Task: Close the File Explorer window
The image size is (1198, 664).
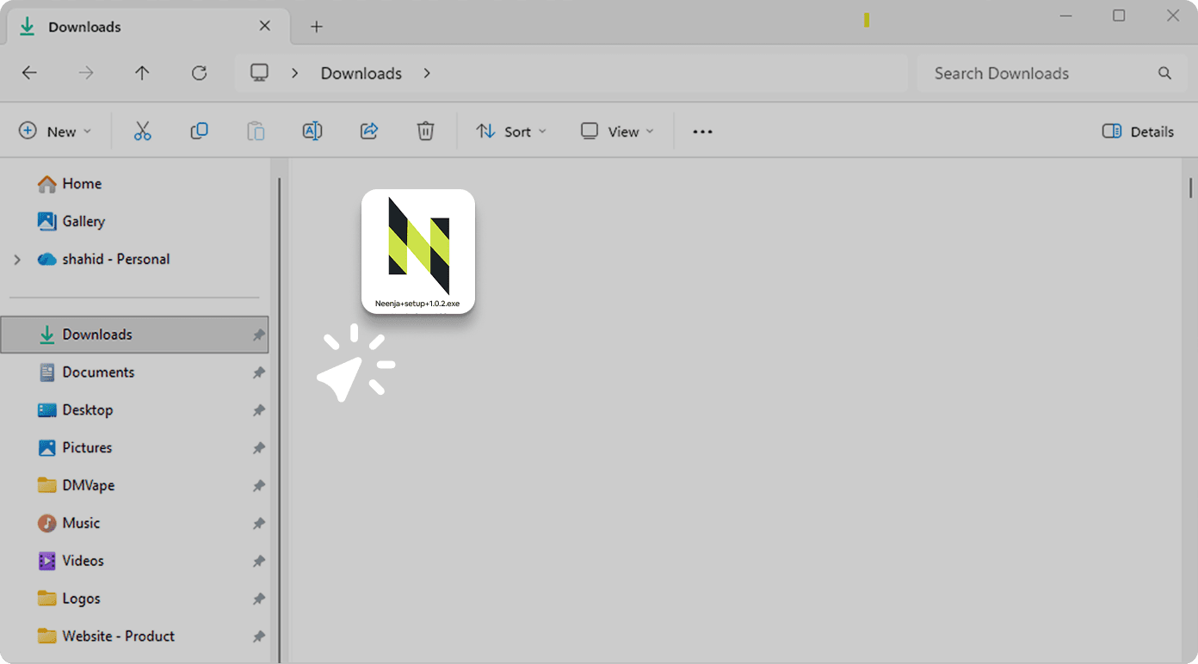Action: pos(1172,15)
